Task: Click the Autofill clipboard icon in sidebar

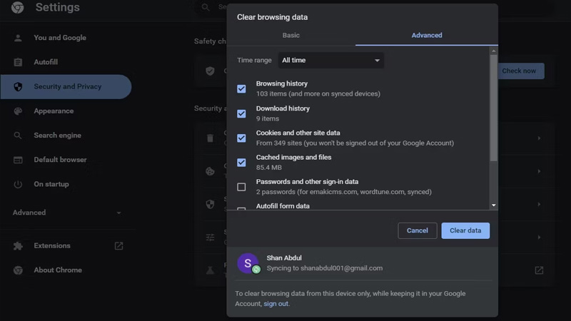Action: pyautogui.click(x=19, y=62)
